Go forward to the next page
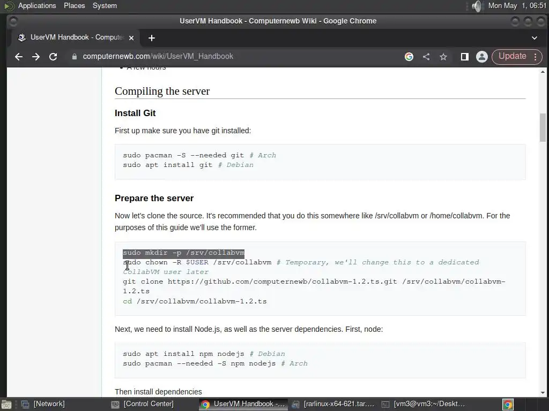This screenshot has width=549, height=411. (36, 57)
